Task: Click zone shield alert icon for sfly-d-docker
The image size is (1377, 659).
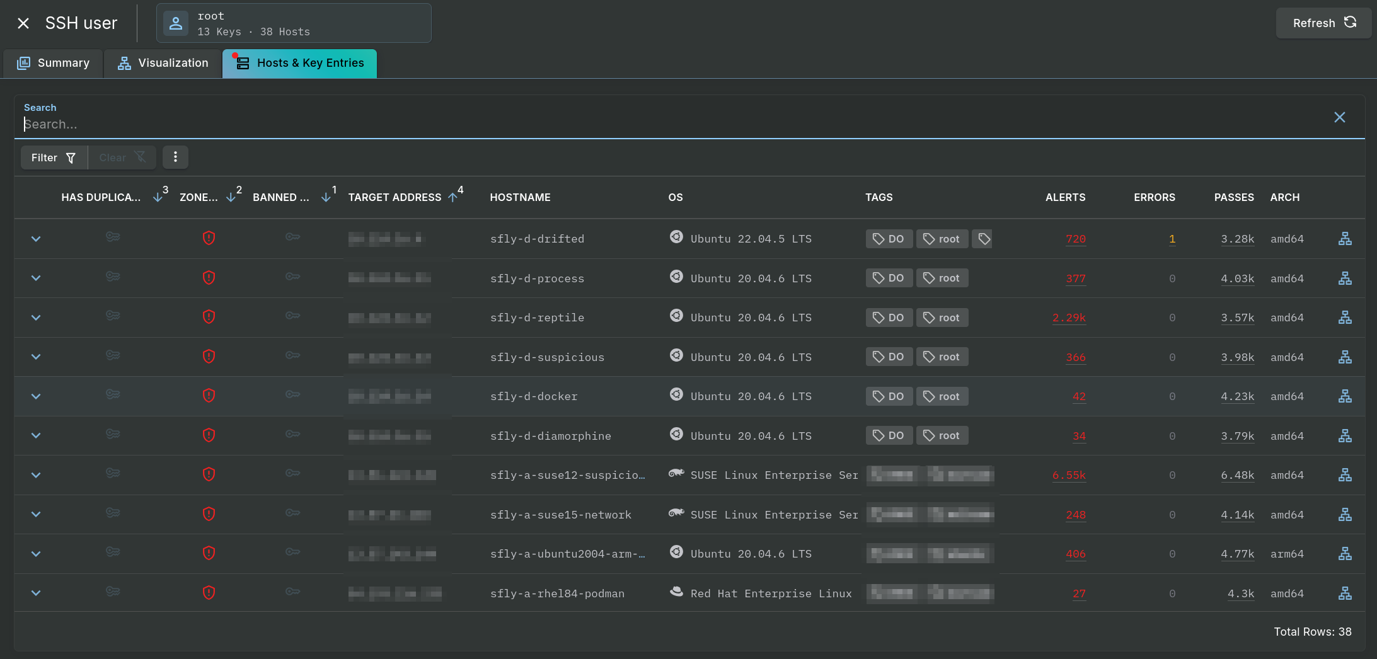Action: click(209, 396)
